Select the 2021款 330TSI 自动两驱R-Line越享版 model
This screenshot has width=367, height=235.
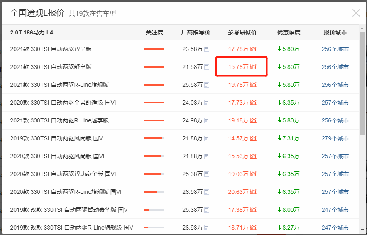coord(59,120)
